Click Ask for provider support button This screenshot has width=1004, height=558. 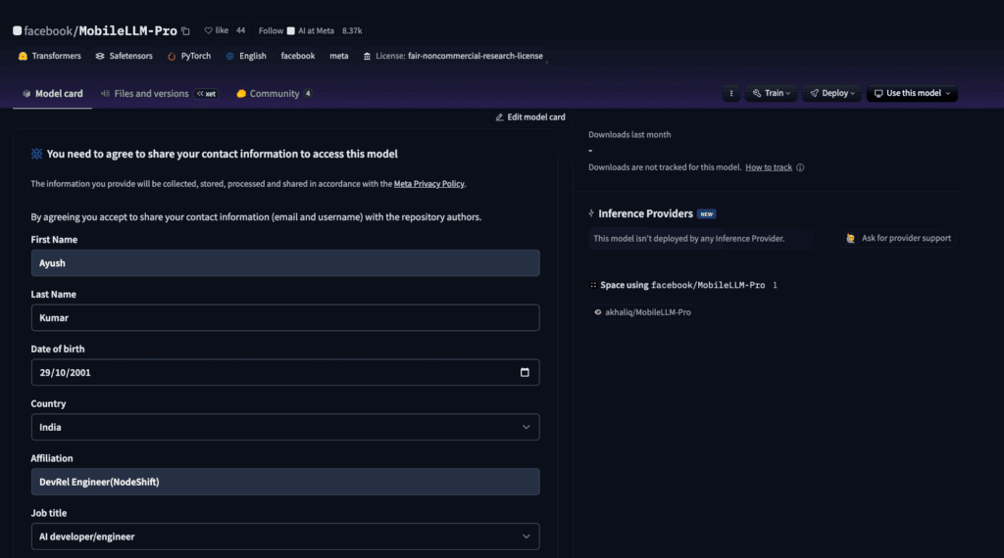(x=899, y=238)
